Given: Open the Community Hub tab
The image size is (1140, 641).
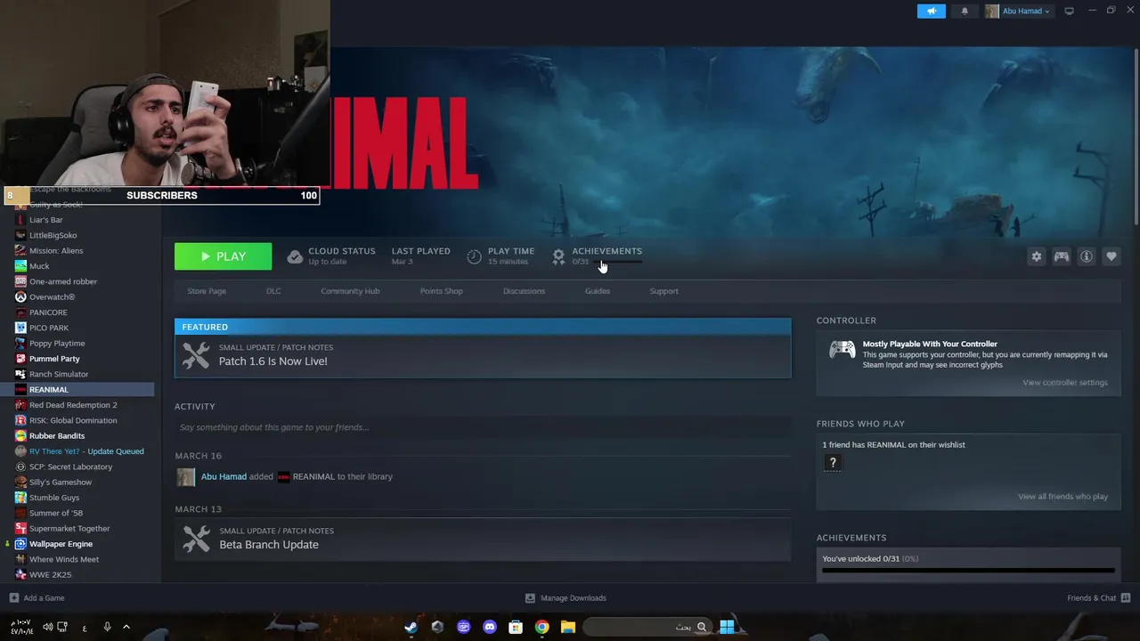Looking at the screenshot, I should [350, 291].
